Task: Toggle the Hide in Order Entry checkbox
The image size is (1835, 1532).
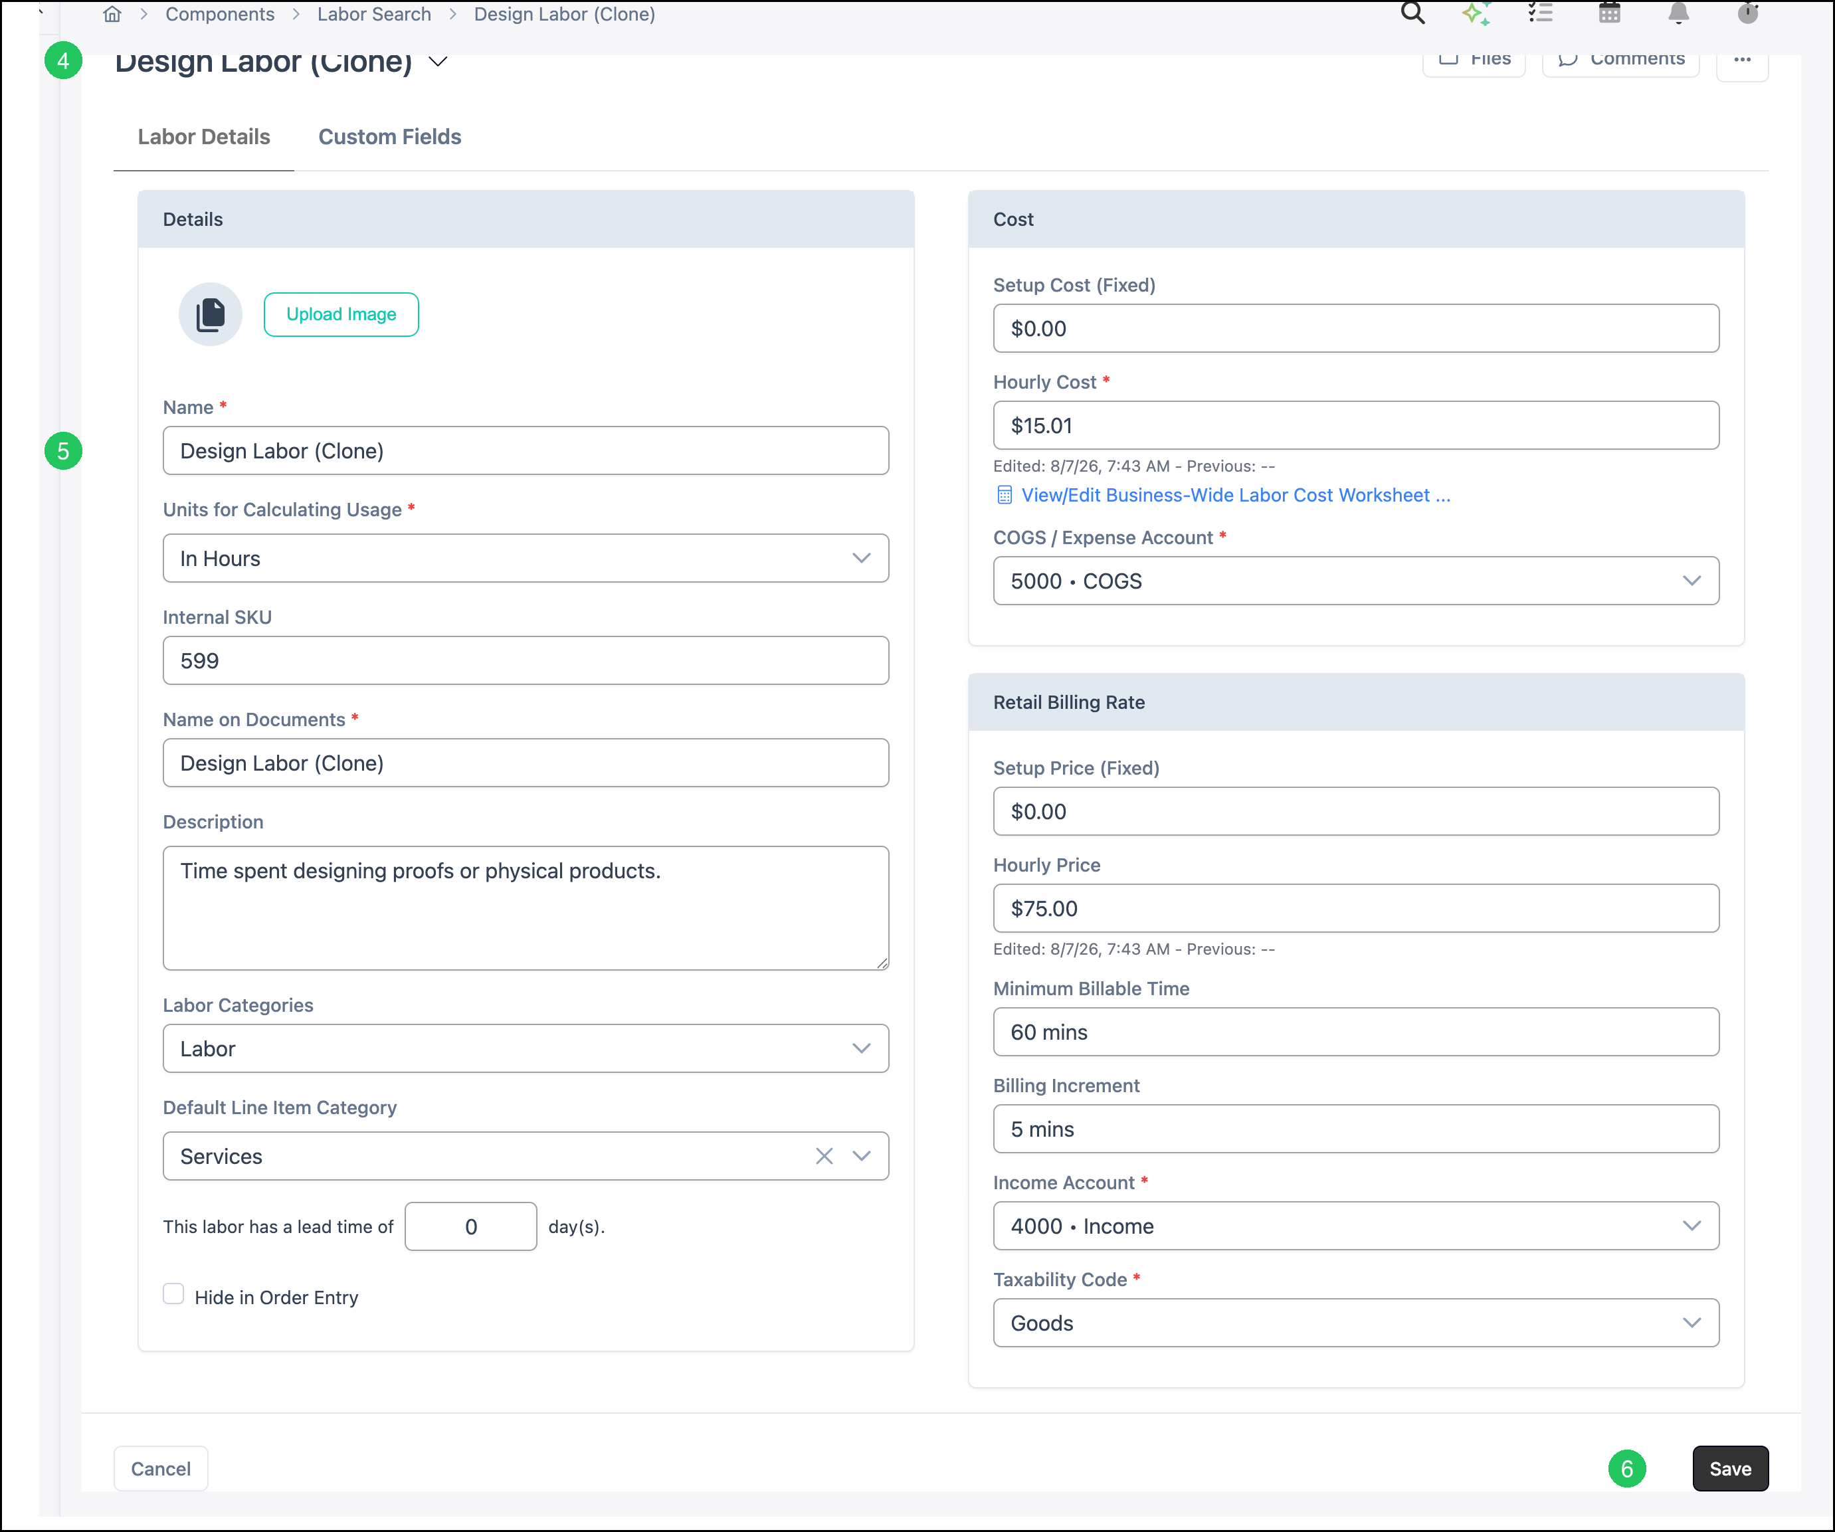Action: pyautogui.click(x=174, y=1294)
